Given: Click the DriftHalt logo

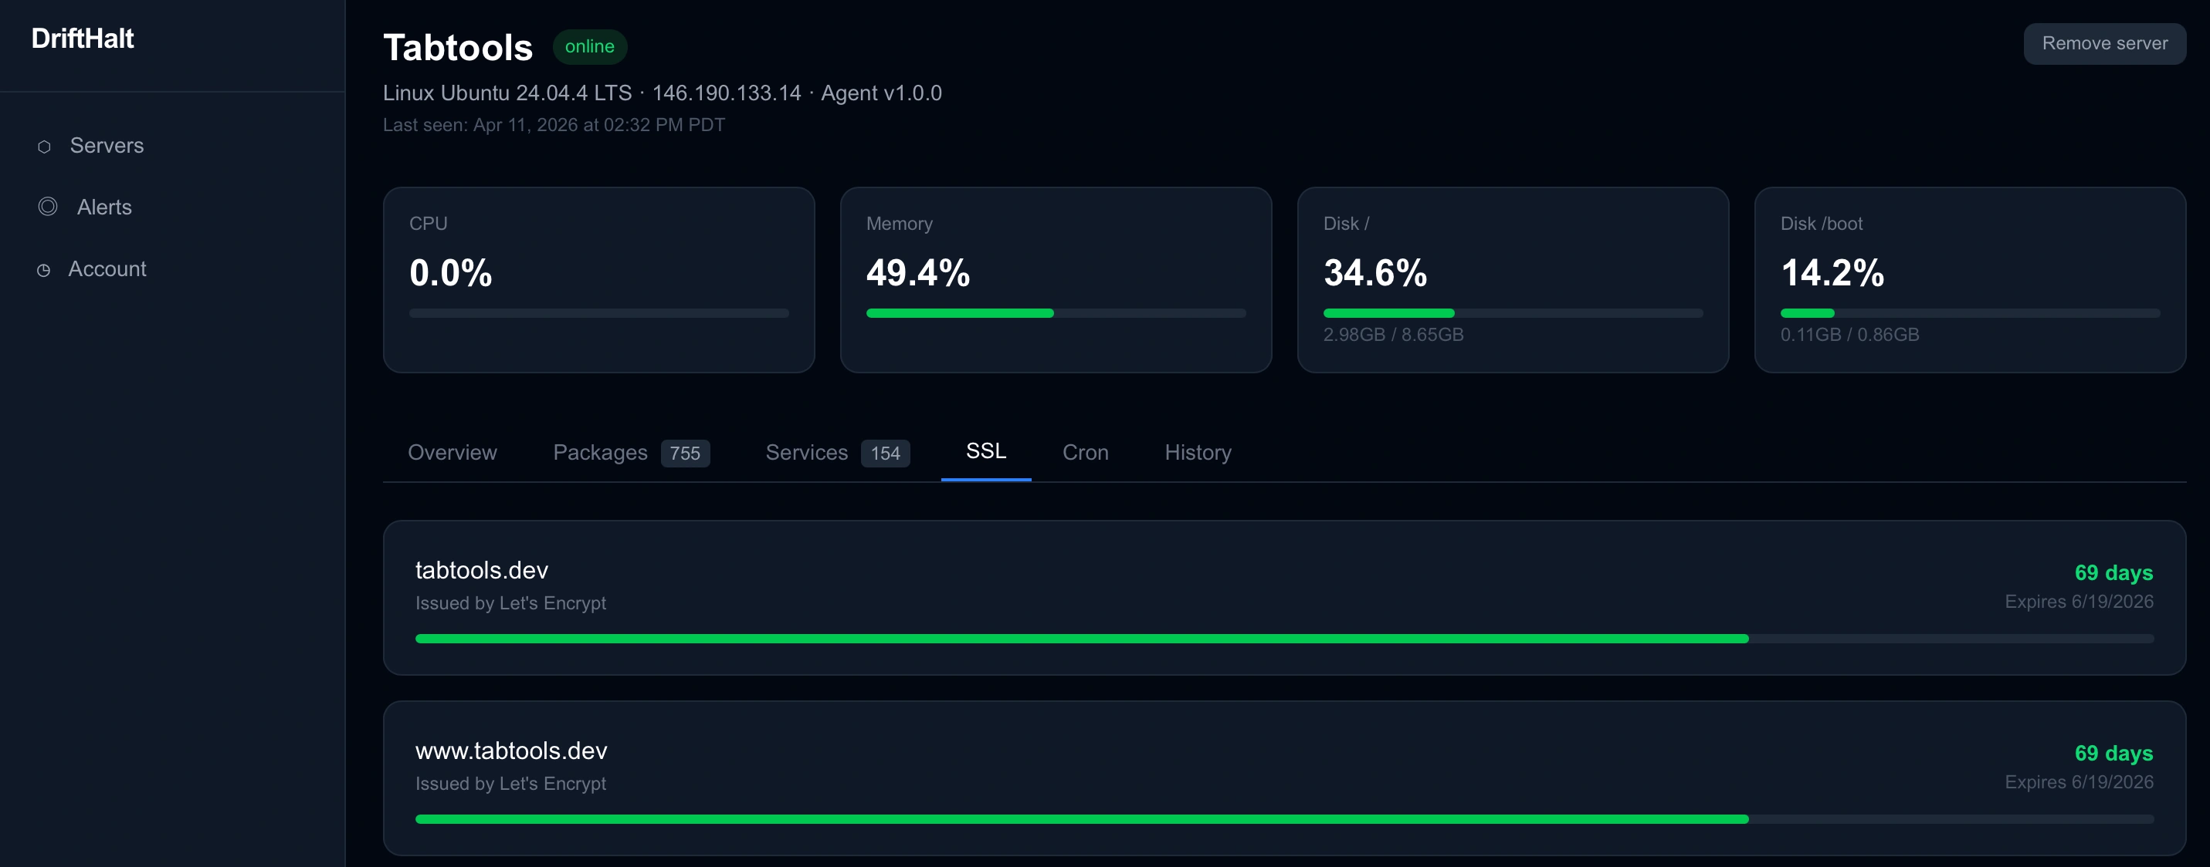Looking at the screenshot, I should (x=83, y=39).
